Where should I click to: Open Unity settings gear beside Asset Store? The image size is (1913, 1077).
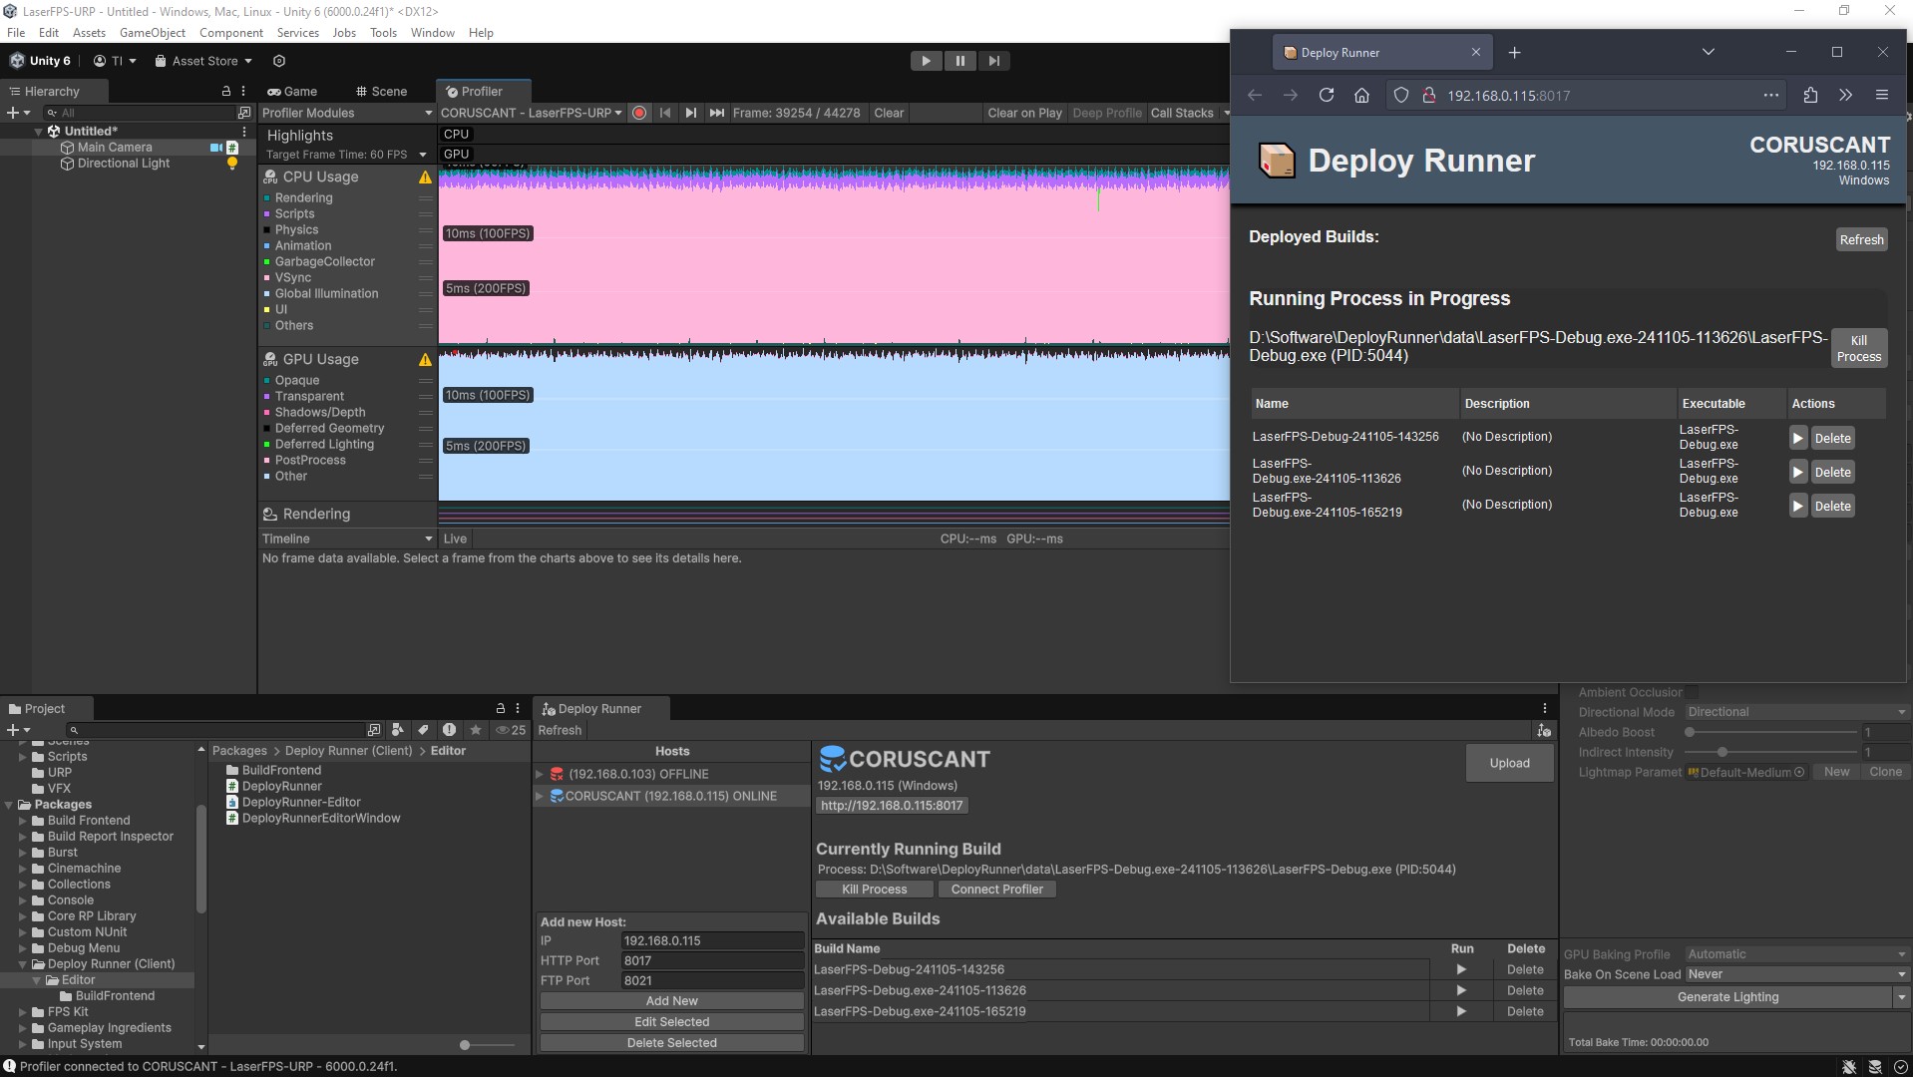[x=279, y=61]
